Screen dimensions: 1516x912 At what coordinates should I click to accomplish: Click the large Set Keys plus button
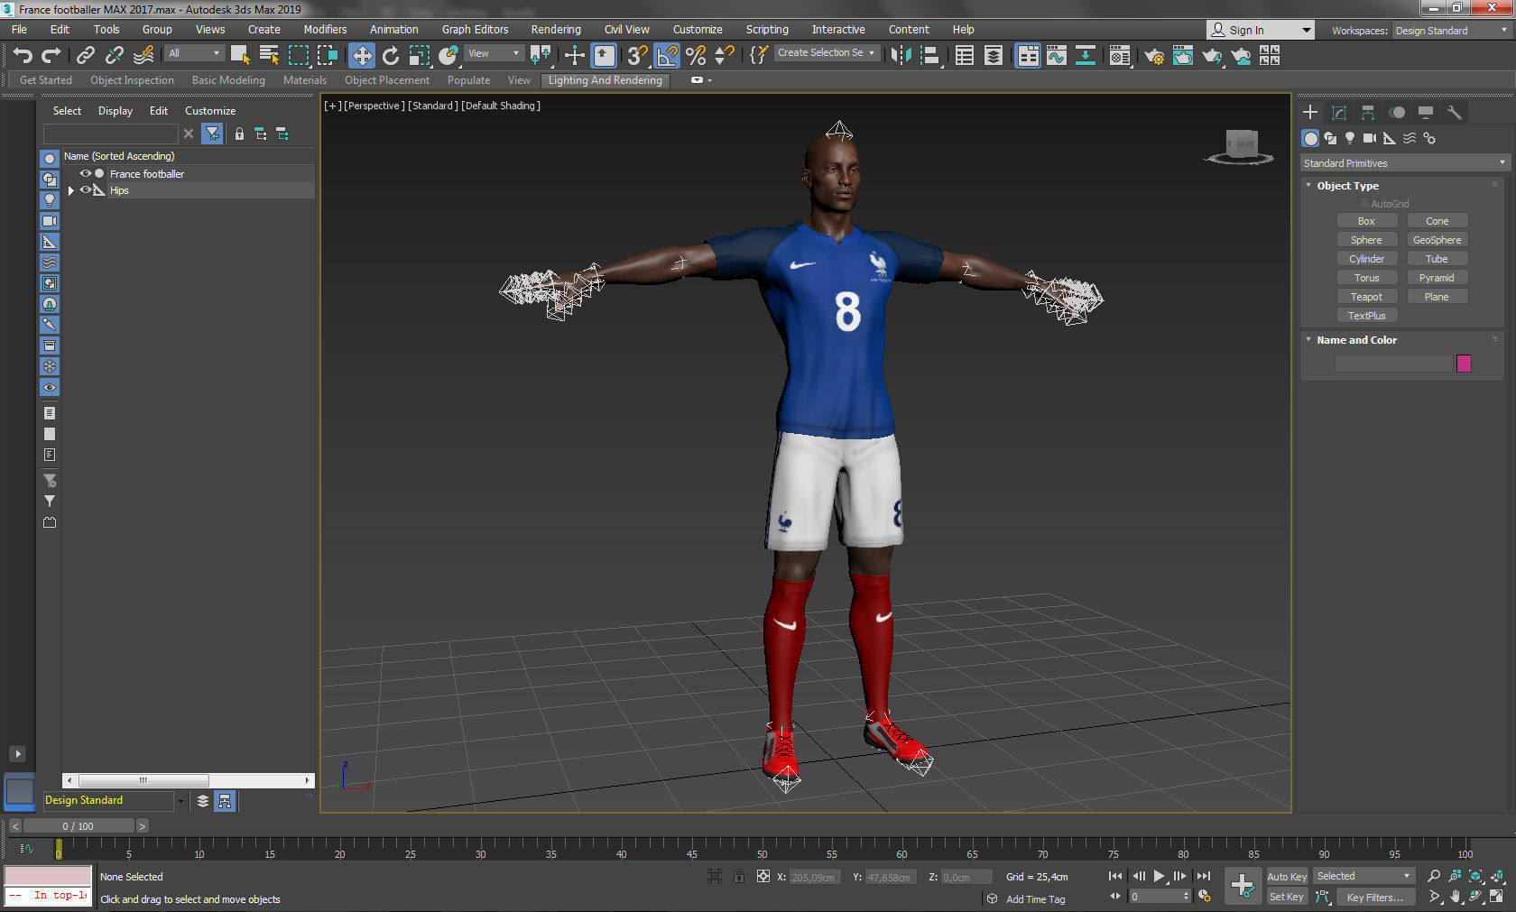[1243, 885]
